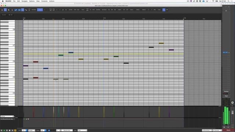Viewport: 235px width, 132px height.
Task: Open Spotlight search in the menu bar
Action: click(x=228, y=1)
